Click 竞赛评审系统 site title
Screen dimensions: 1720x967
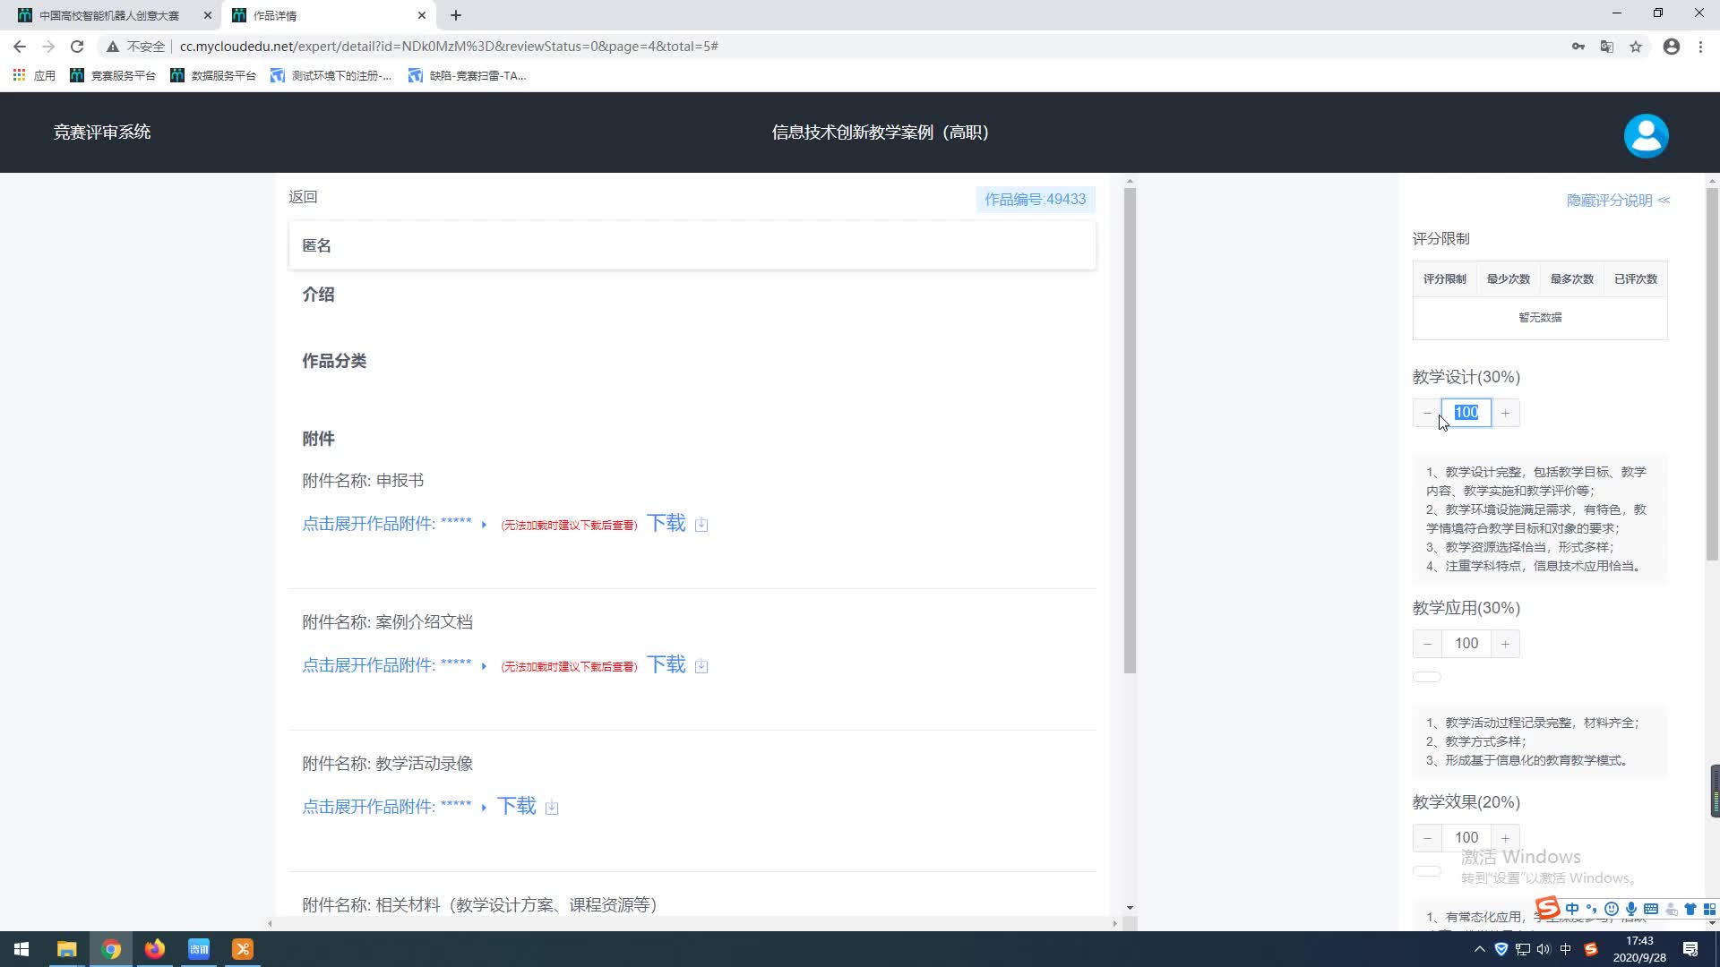102,133
